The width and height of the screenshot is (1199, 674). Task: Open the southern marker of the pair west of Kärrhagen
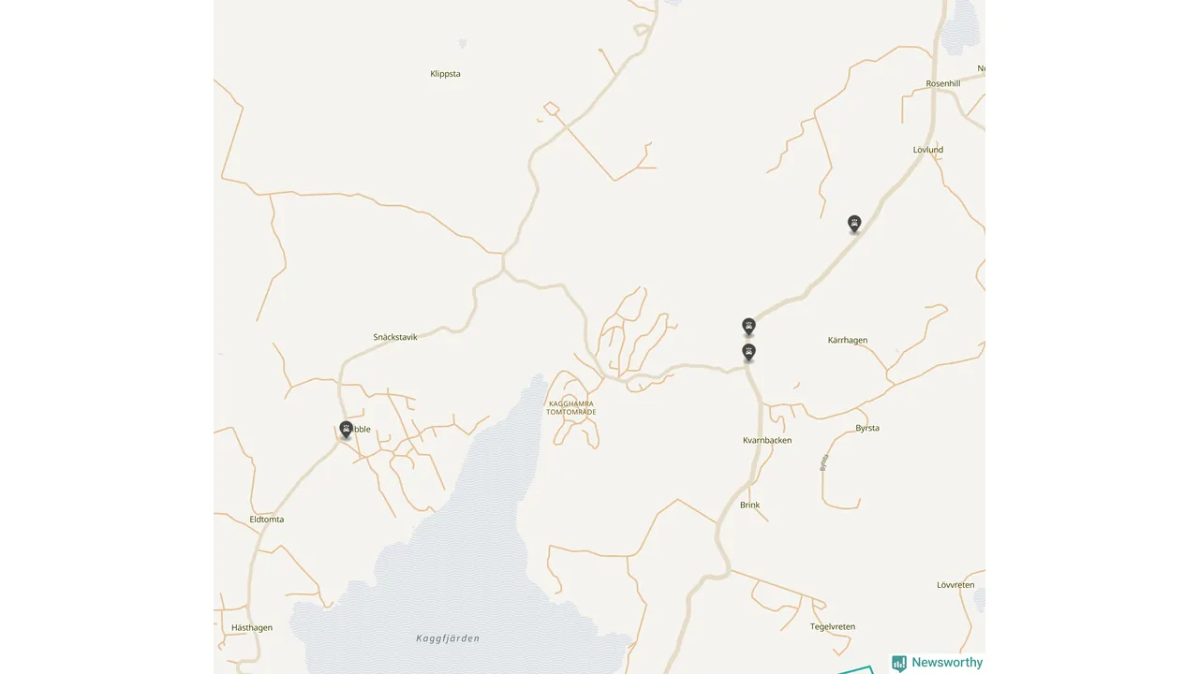(748, 352)
